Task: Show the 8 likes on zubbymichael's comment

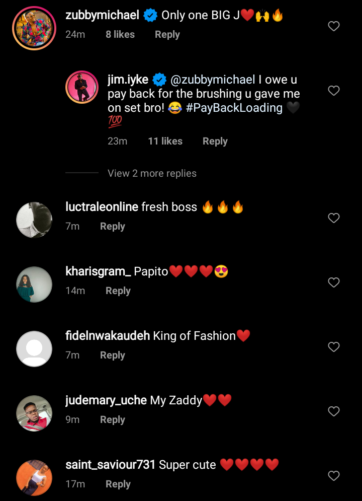Action: point(120,35)
